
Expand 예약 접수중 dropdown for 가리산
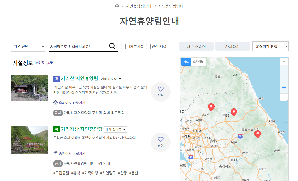[x=111, y=79]
